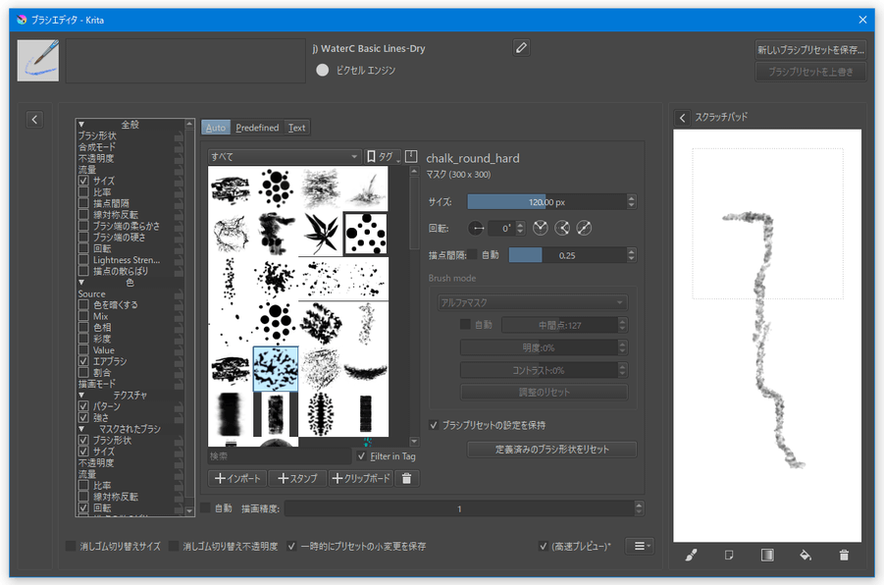Switch to the Predefined brush tip tab
884x585 pixels.
click(257, 128)
